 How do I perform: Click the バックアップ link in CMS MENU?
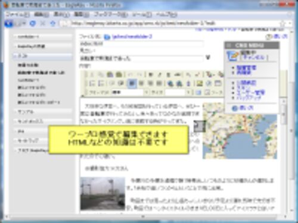point(249,98)
